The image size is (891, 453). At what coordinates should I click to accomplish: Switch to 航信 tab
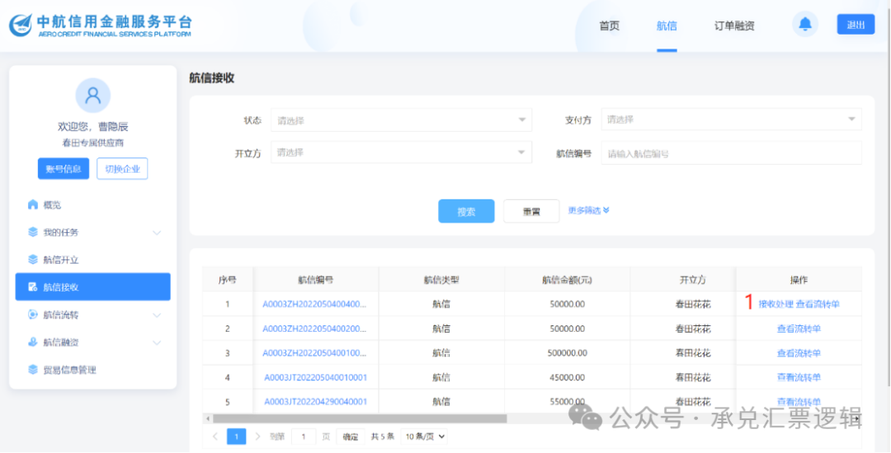coord(667,26)
